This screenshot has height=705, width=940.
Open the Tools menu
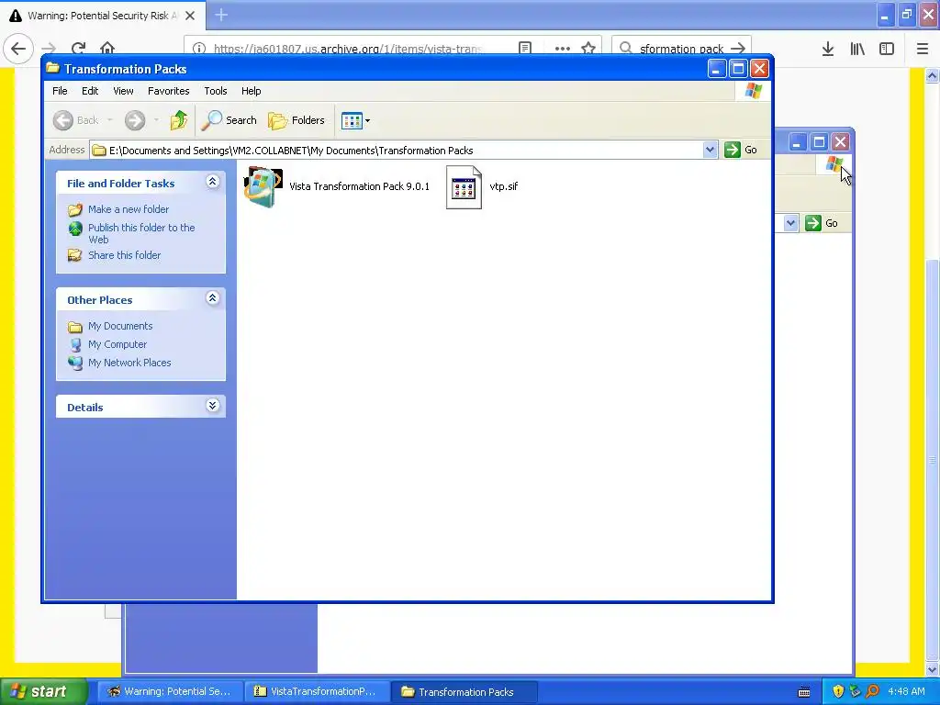(x=215, y=91)
